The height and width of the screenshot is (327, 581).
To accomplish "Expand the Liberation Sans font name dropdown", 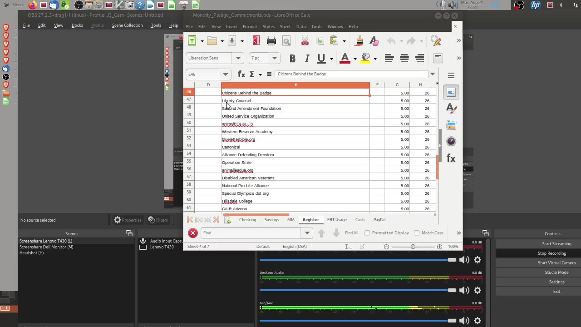I will point(238,58).
